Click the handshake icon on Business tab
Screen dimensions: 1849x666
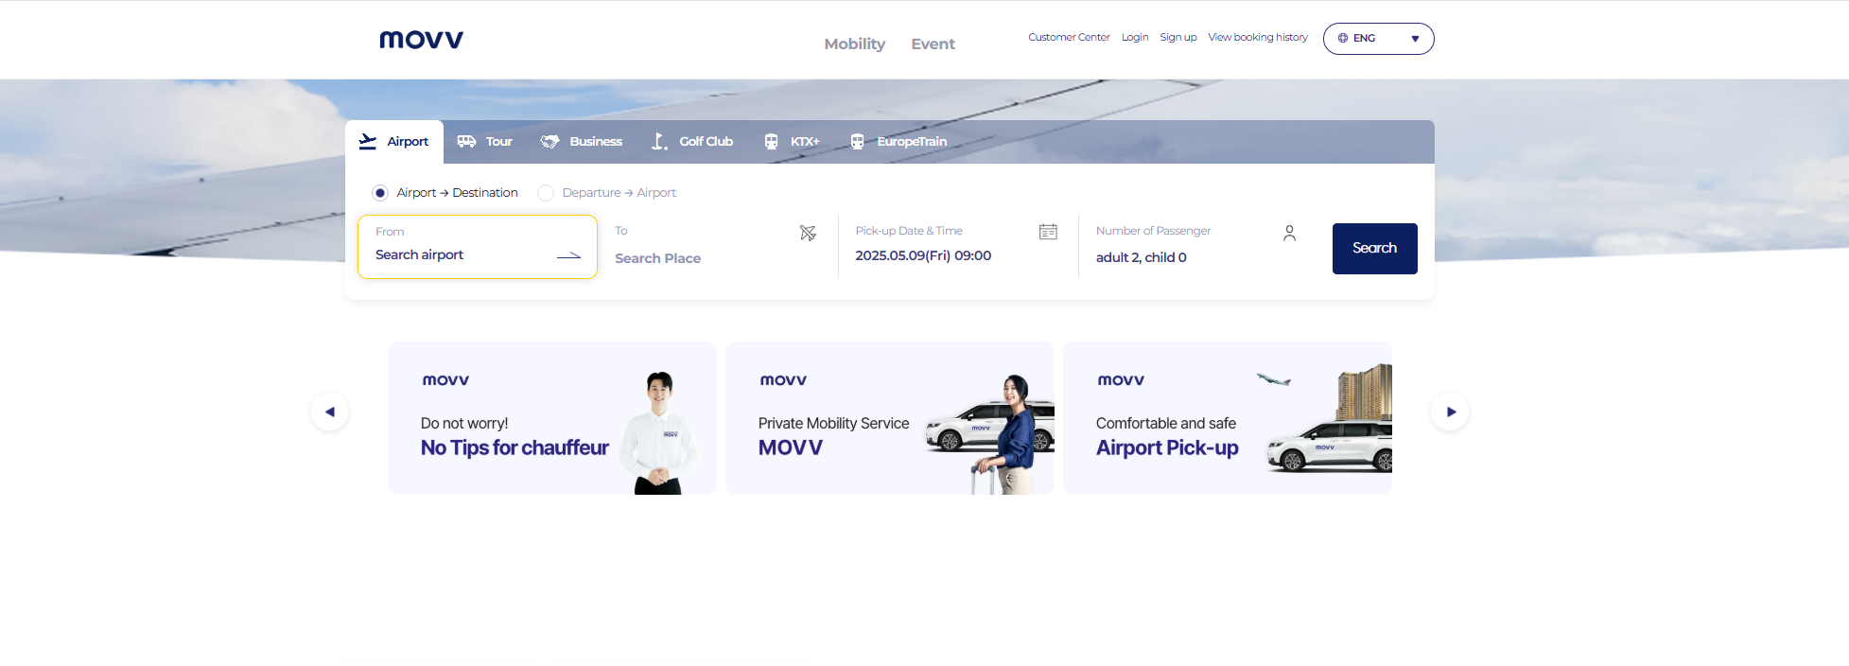point(549,141)
